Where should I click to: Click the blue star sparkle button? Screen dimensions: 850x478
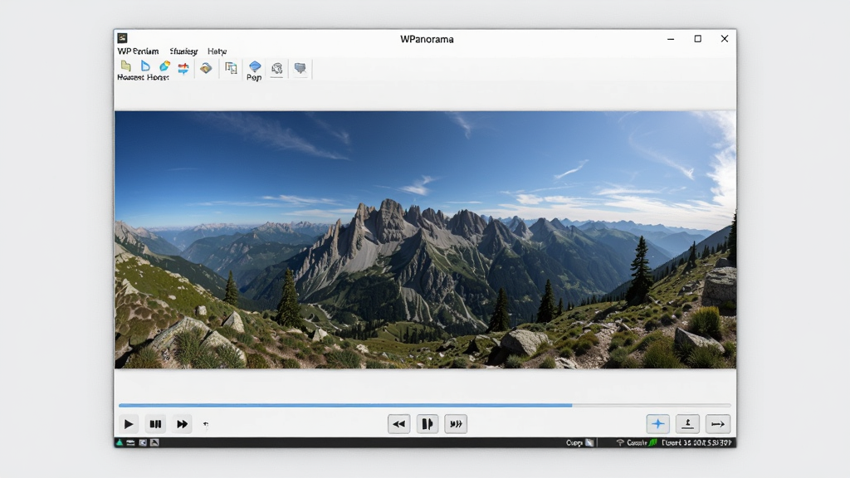tap(657, 424)
